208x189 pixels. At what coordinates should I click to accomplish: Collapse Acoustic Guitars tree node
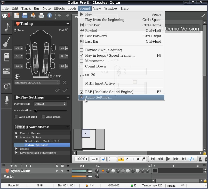(x=16, y=137)
